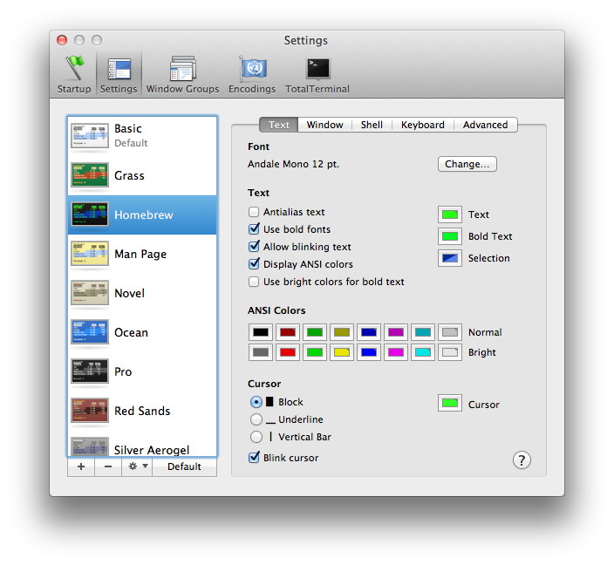Switch to the Shell tab
The image size is (614, 565).
(372, 125)
